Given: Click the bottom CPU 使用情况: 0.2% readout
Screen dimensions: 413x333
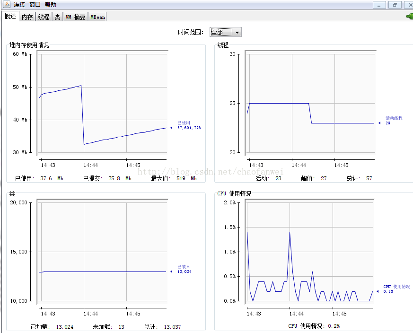Looking at the screenshot, I should [x=314, y=326].
